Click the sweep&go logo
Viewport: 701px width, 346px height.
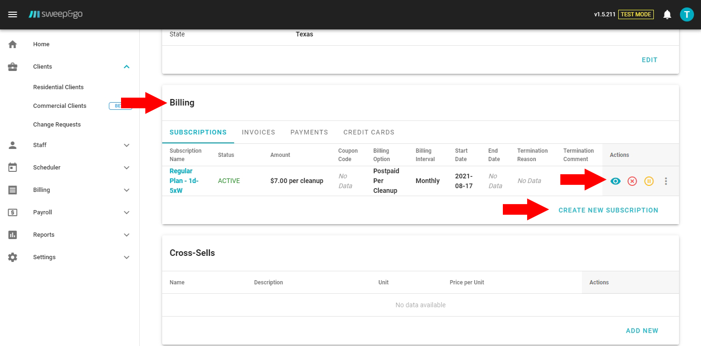pos(56,14)
